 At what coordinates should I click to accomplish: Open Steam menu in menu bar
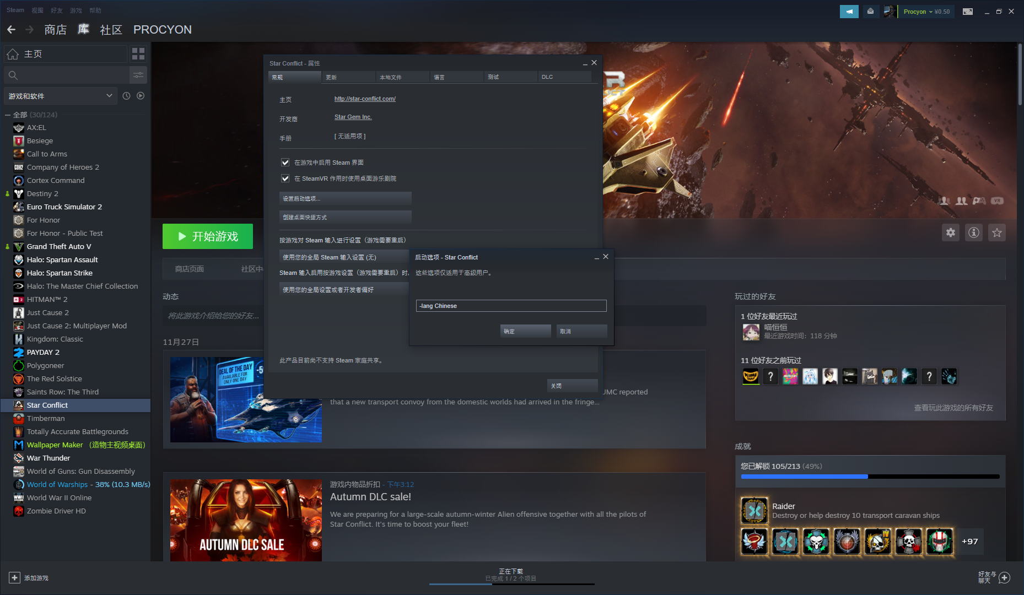[x=15, y=10]
